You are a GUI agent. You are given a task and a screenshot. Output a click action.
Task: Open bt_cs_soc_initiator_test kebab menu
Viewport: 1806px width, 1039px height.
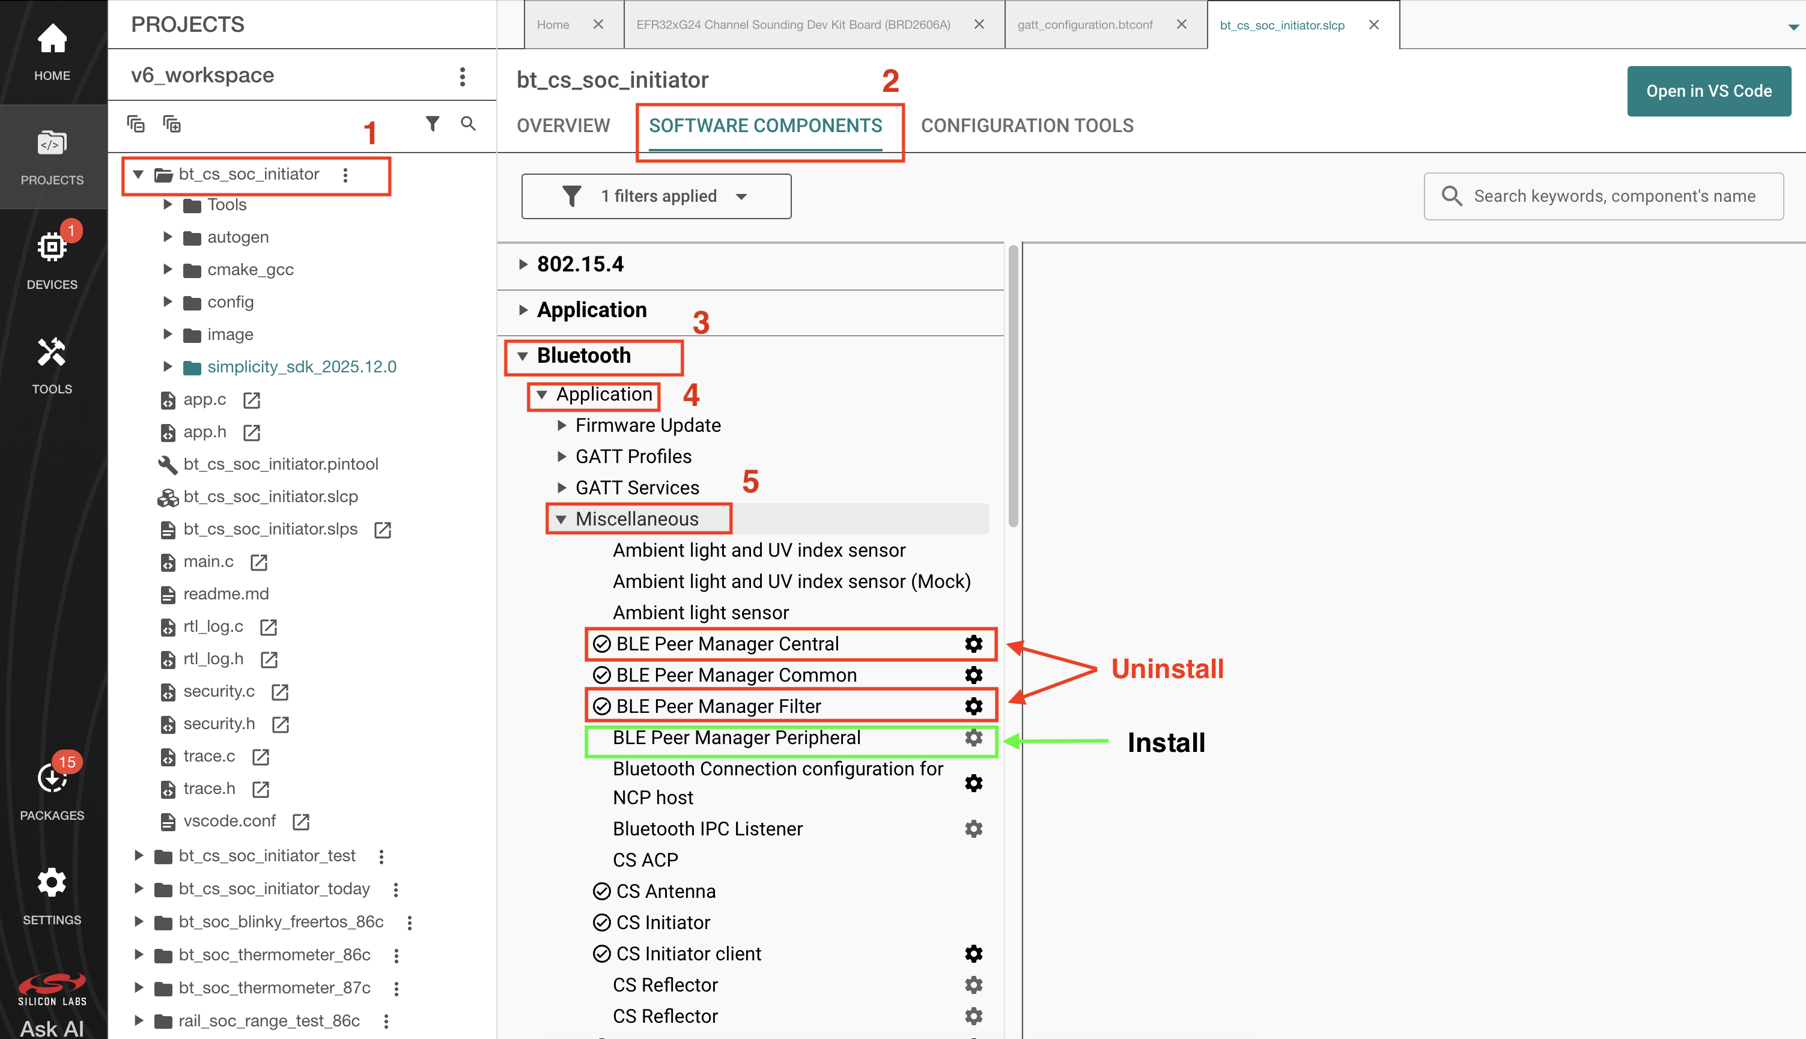pyautogui.click(x=382, y=856)
